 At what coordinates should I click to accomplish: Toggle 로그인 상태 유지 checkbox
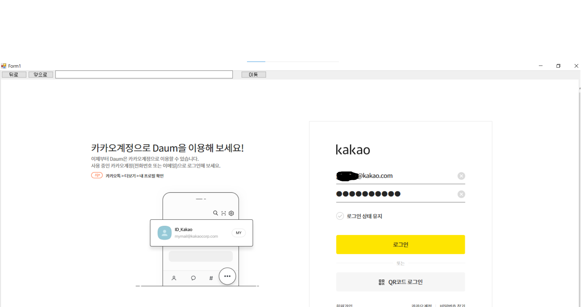[340, 216]
